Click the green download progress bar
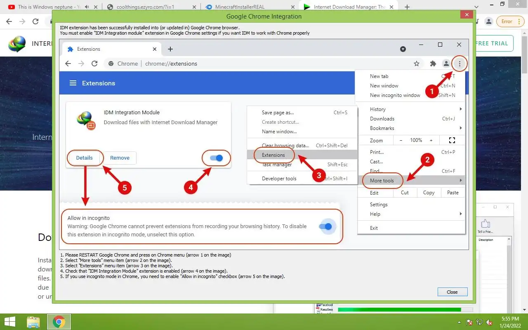This screenshot has width=528, height=330. (x=399, y=309)
